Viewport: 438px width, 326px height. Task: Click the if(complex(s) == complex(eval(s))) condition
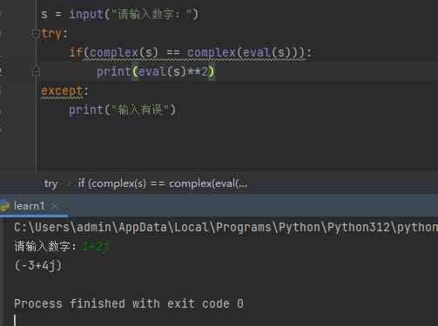(190, 53)
